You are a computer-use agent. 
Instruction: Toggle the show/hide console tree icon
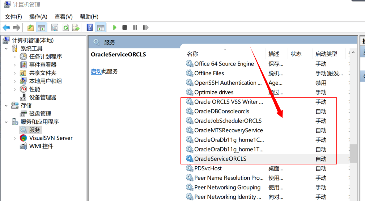[x=42, y=28]
